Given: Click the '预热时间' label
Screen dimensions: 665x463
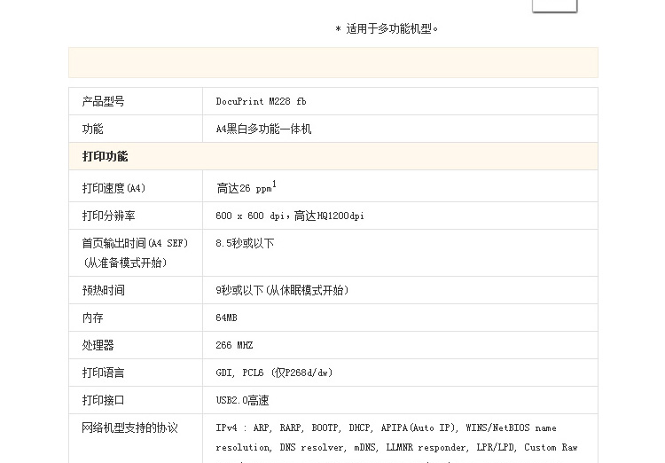Looking at the screenshot, I should tap(103, 290).
